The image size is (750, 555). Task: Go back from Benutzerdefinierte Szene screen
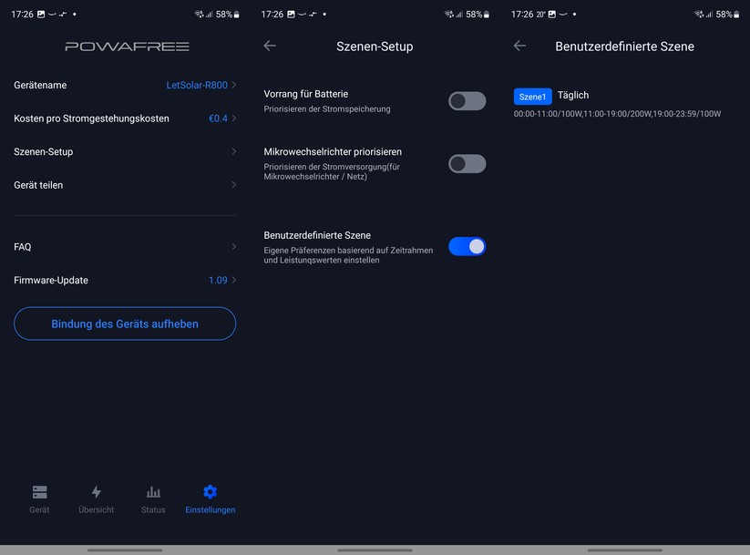(x=519, y=46)
